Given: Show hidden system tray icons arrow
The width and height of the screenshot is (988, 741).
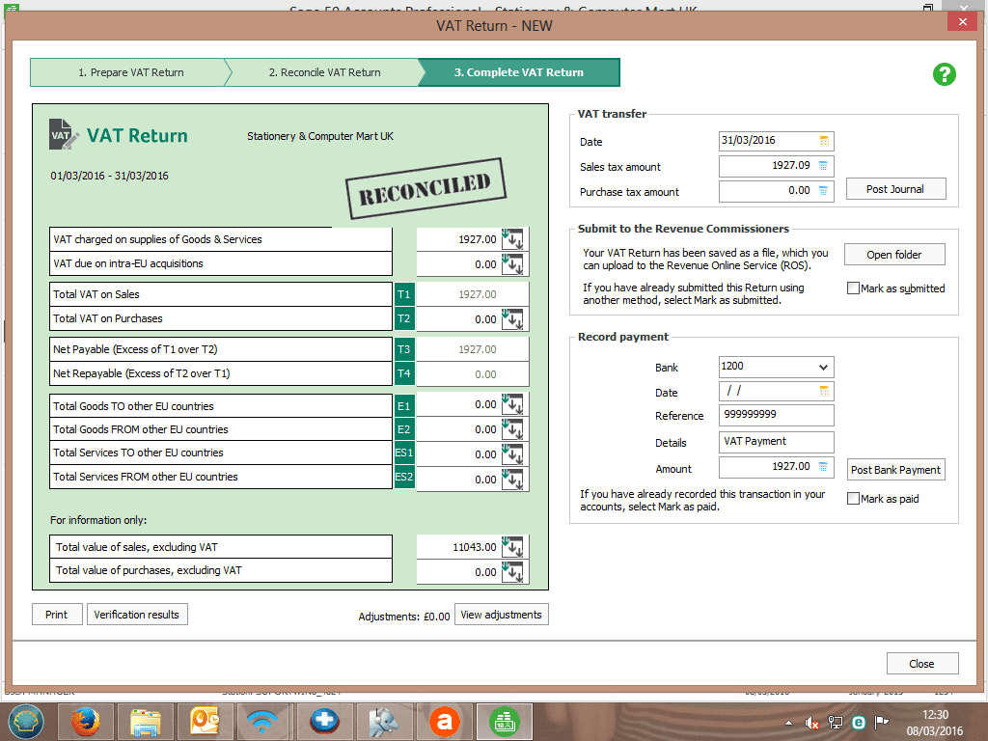Looking at the screenshot, I should click(x=789, y=723).
